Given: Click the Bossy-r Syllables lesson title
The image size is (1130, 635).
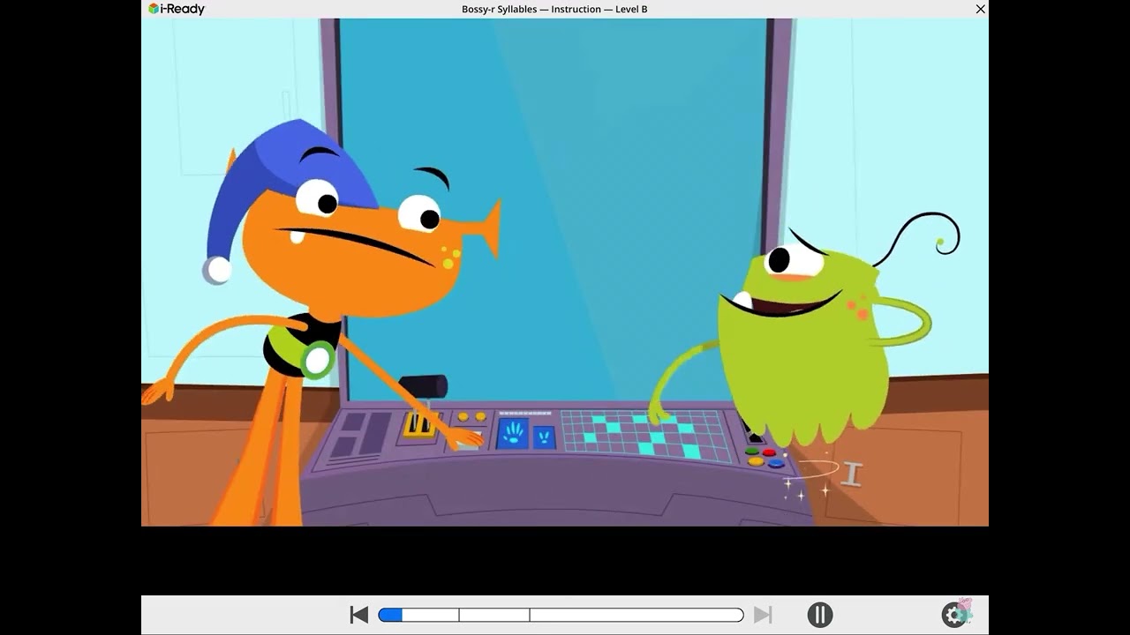Looking at the screenshot, I should click(554, 9).
